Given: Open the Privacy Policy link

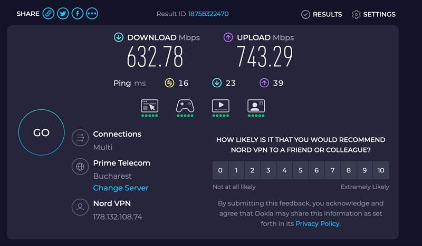Looking at the screenshot, I should (318, 223).
